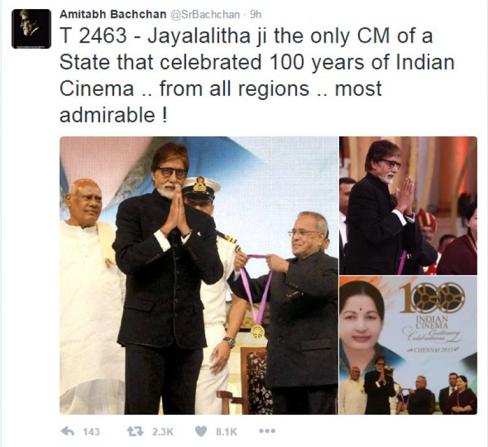Image resolution: width=488 pixels, height=447 pixels.
Task: Open Amitabh Bachchan's profile avatar
Action: point(32,29)
